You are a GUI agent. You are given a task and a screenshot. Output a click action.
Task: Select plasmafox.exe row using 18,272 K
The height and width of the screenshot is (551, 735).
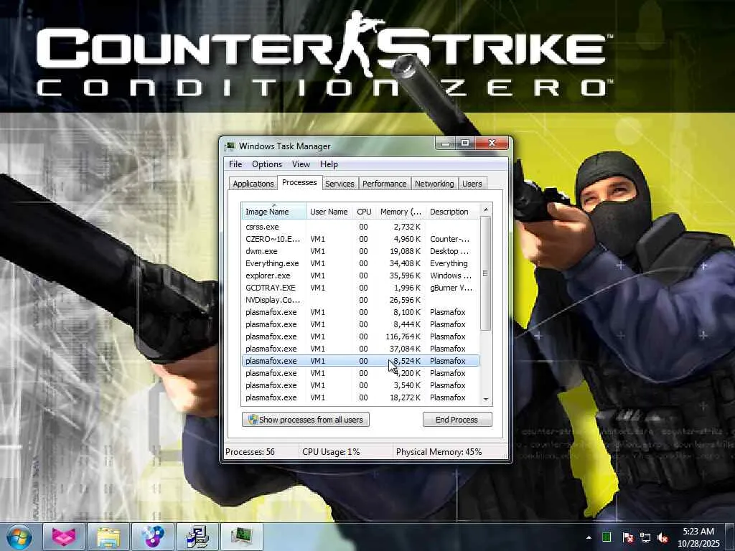tap(360, 397)
